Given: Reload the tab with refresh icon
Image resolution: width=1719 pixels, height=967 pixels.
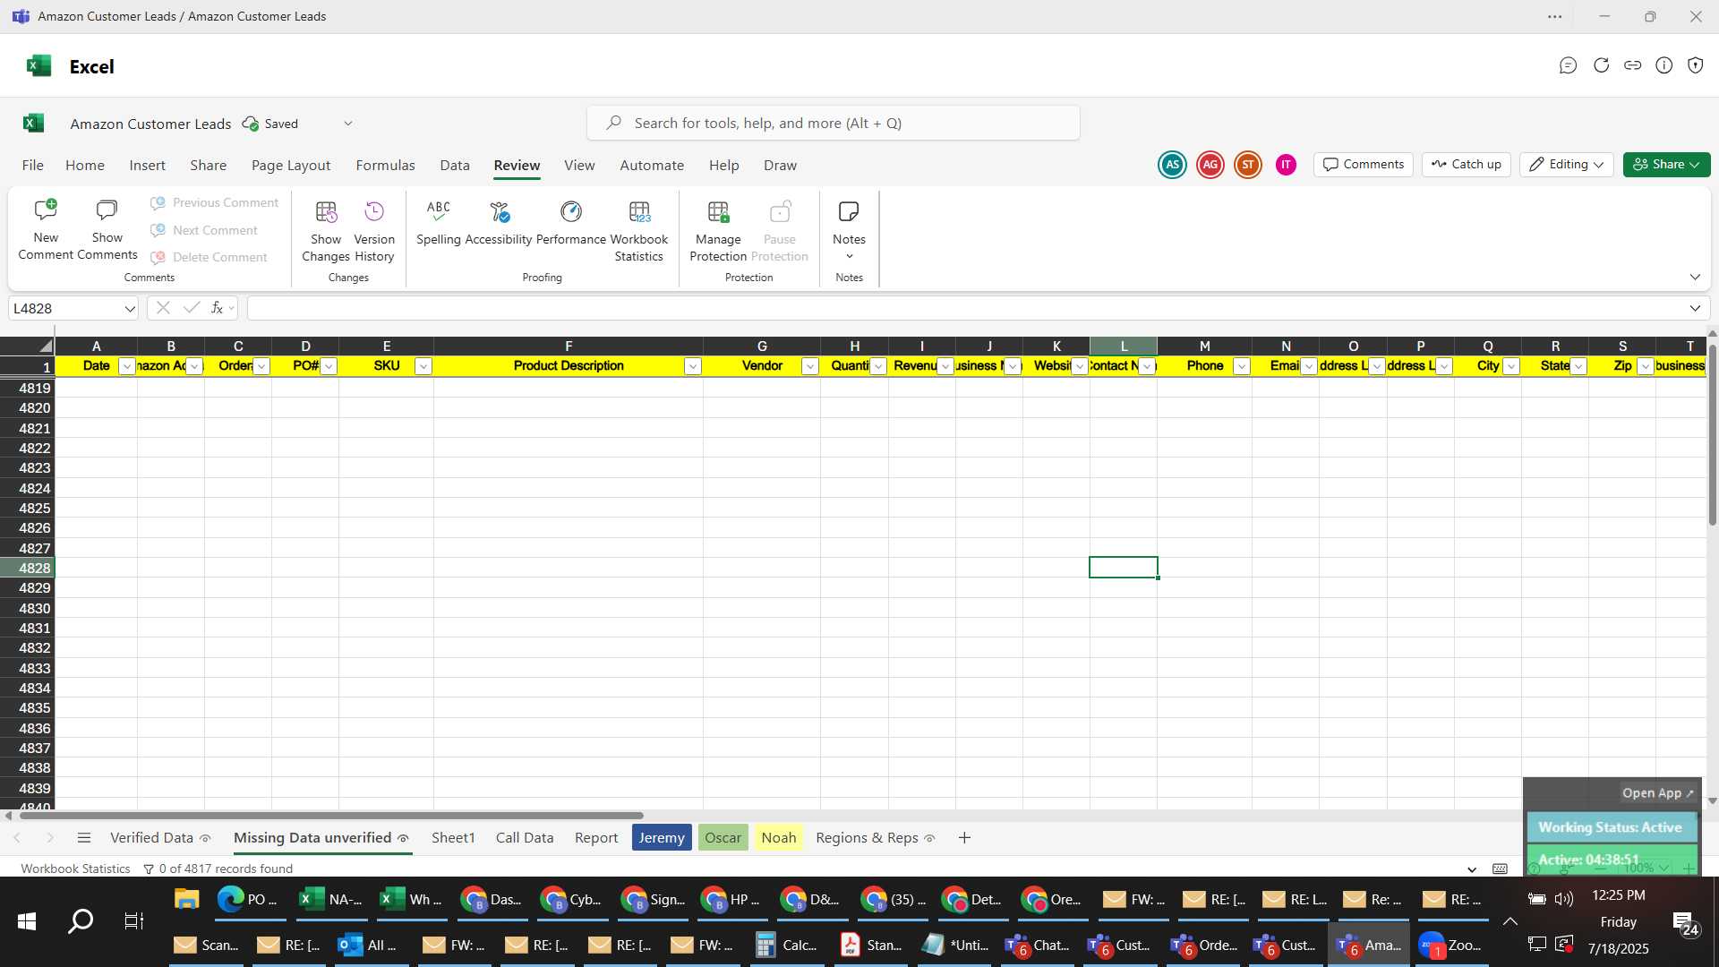Looking at the screenshot, I should (1601, 65).
